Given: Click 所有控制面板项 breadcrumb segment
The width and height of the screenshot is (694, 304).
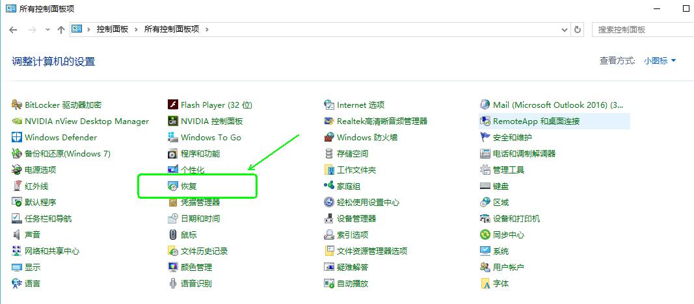Looking at the screenshot, I should click(172, 29).
